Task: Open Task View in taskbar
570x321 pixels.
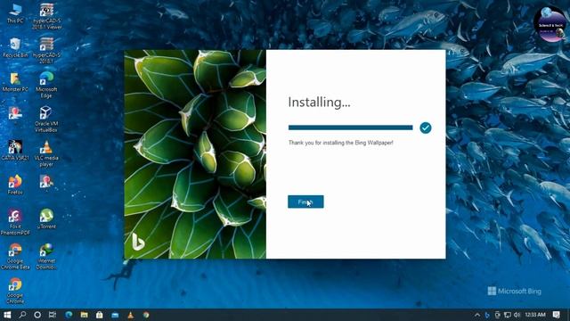Action: 53,315
